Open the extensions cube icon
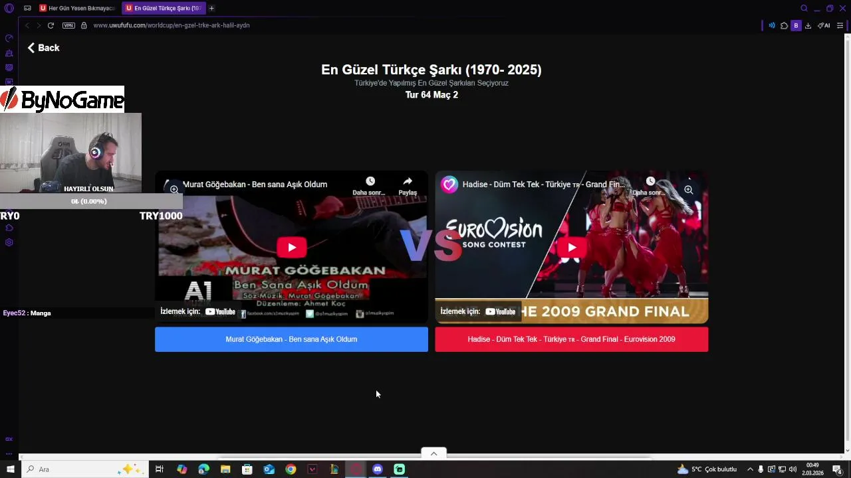Image resolution: width=851 pixels, height=478 pixels. tap(784, 25)
